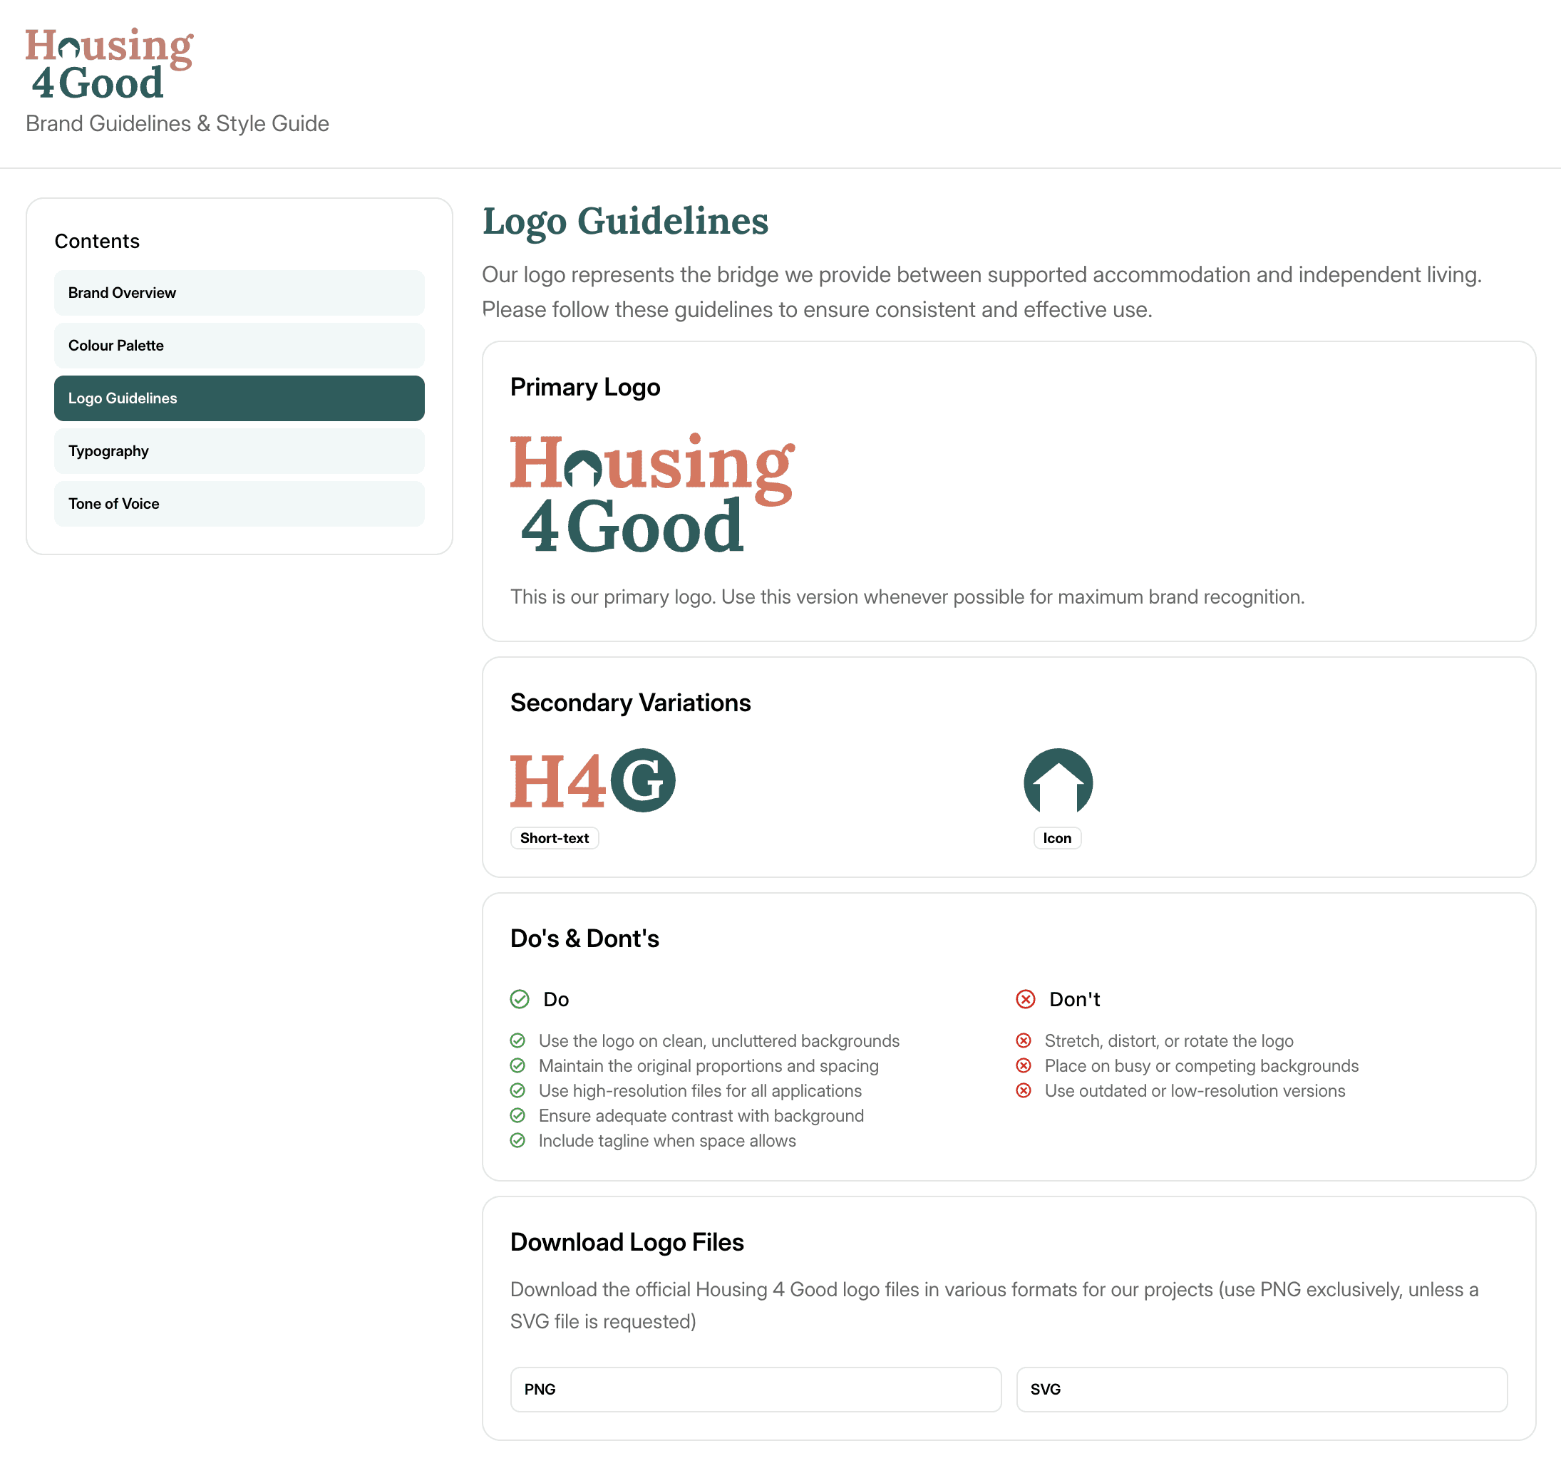1561x1468 pixels.
Task: Click red cross beside outdated versions item
Action: pyautogui.click(x=1023, y=1090)
